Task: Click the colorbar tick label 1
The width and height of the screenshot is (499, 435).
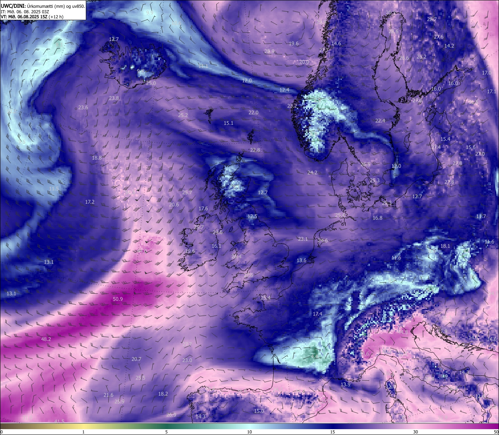Action: click(x=83, y=432)
